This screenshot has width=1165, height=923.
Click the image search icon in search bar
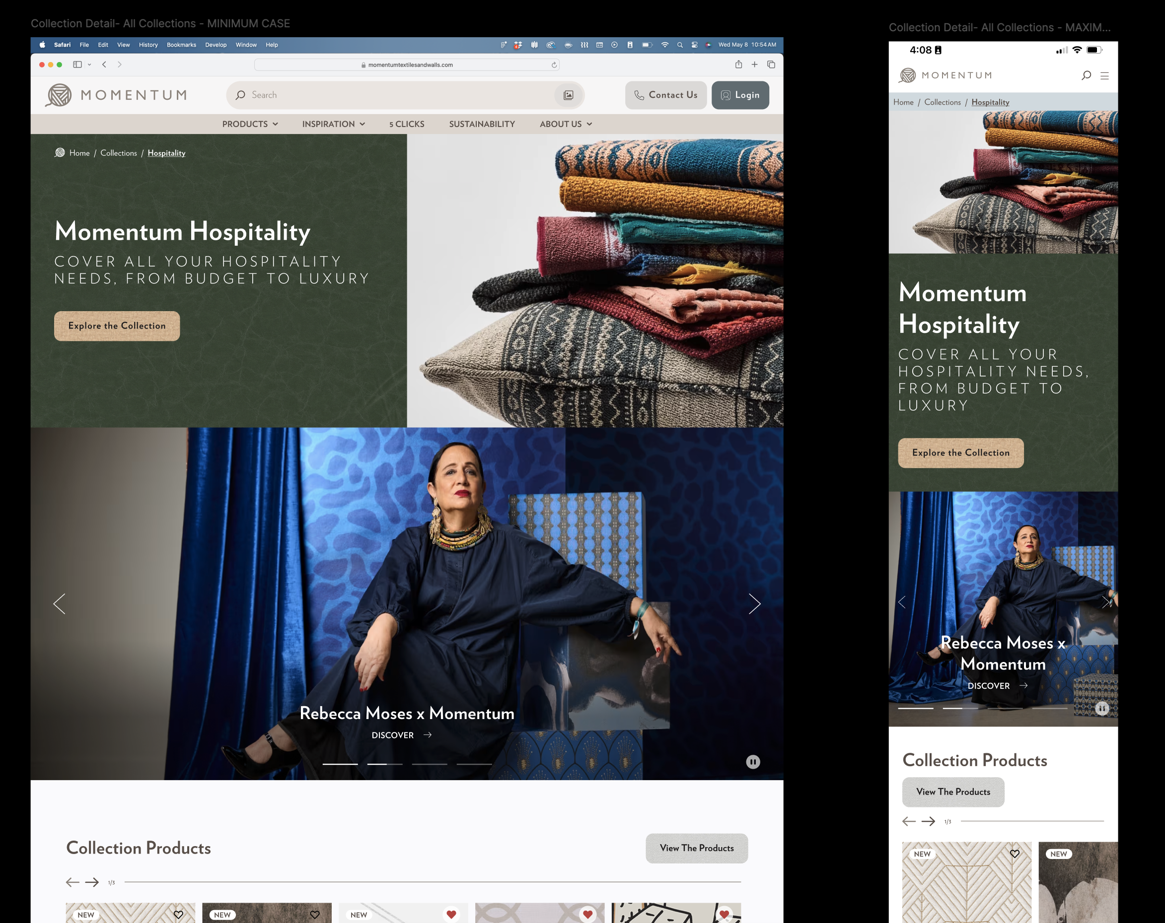click(x=569, y=95)
